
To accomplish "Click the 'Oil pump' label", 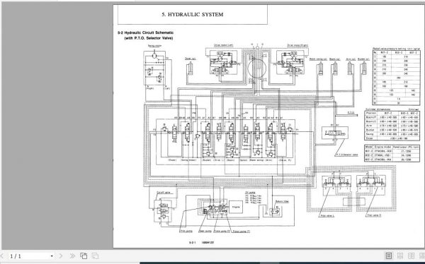I will coord(250,193).
